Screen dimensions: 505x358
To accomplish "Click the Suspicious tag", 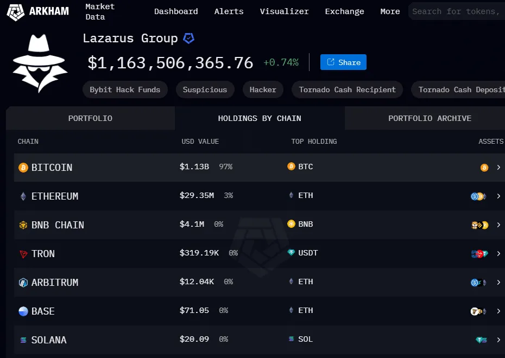I will 205,90.
